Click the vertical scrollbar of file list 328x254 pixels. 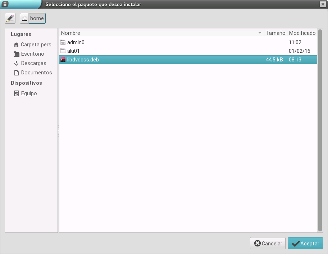(x=320, y=130)
